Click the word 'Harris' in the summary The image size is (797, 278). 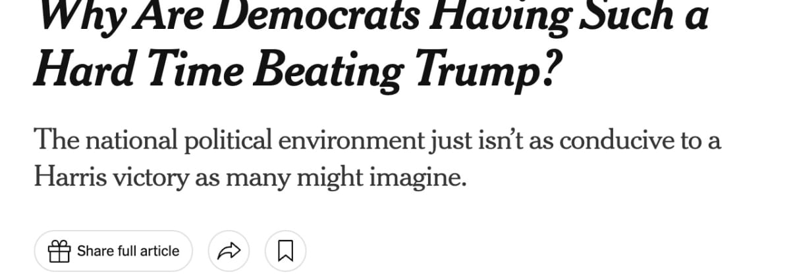click(x=75, y=177)
